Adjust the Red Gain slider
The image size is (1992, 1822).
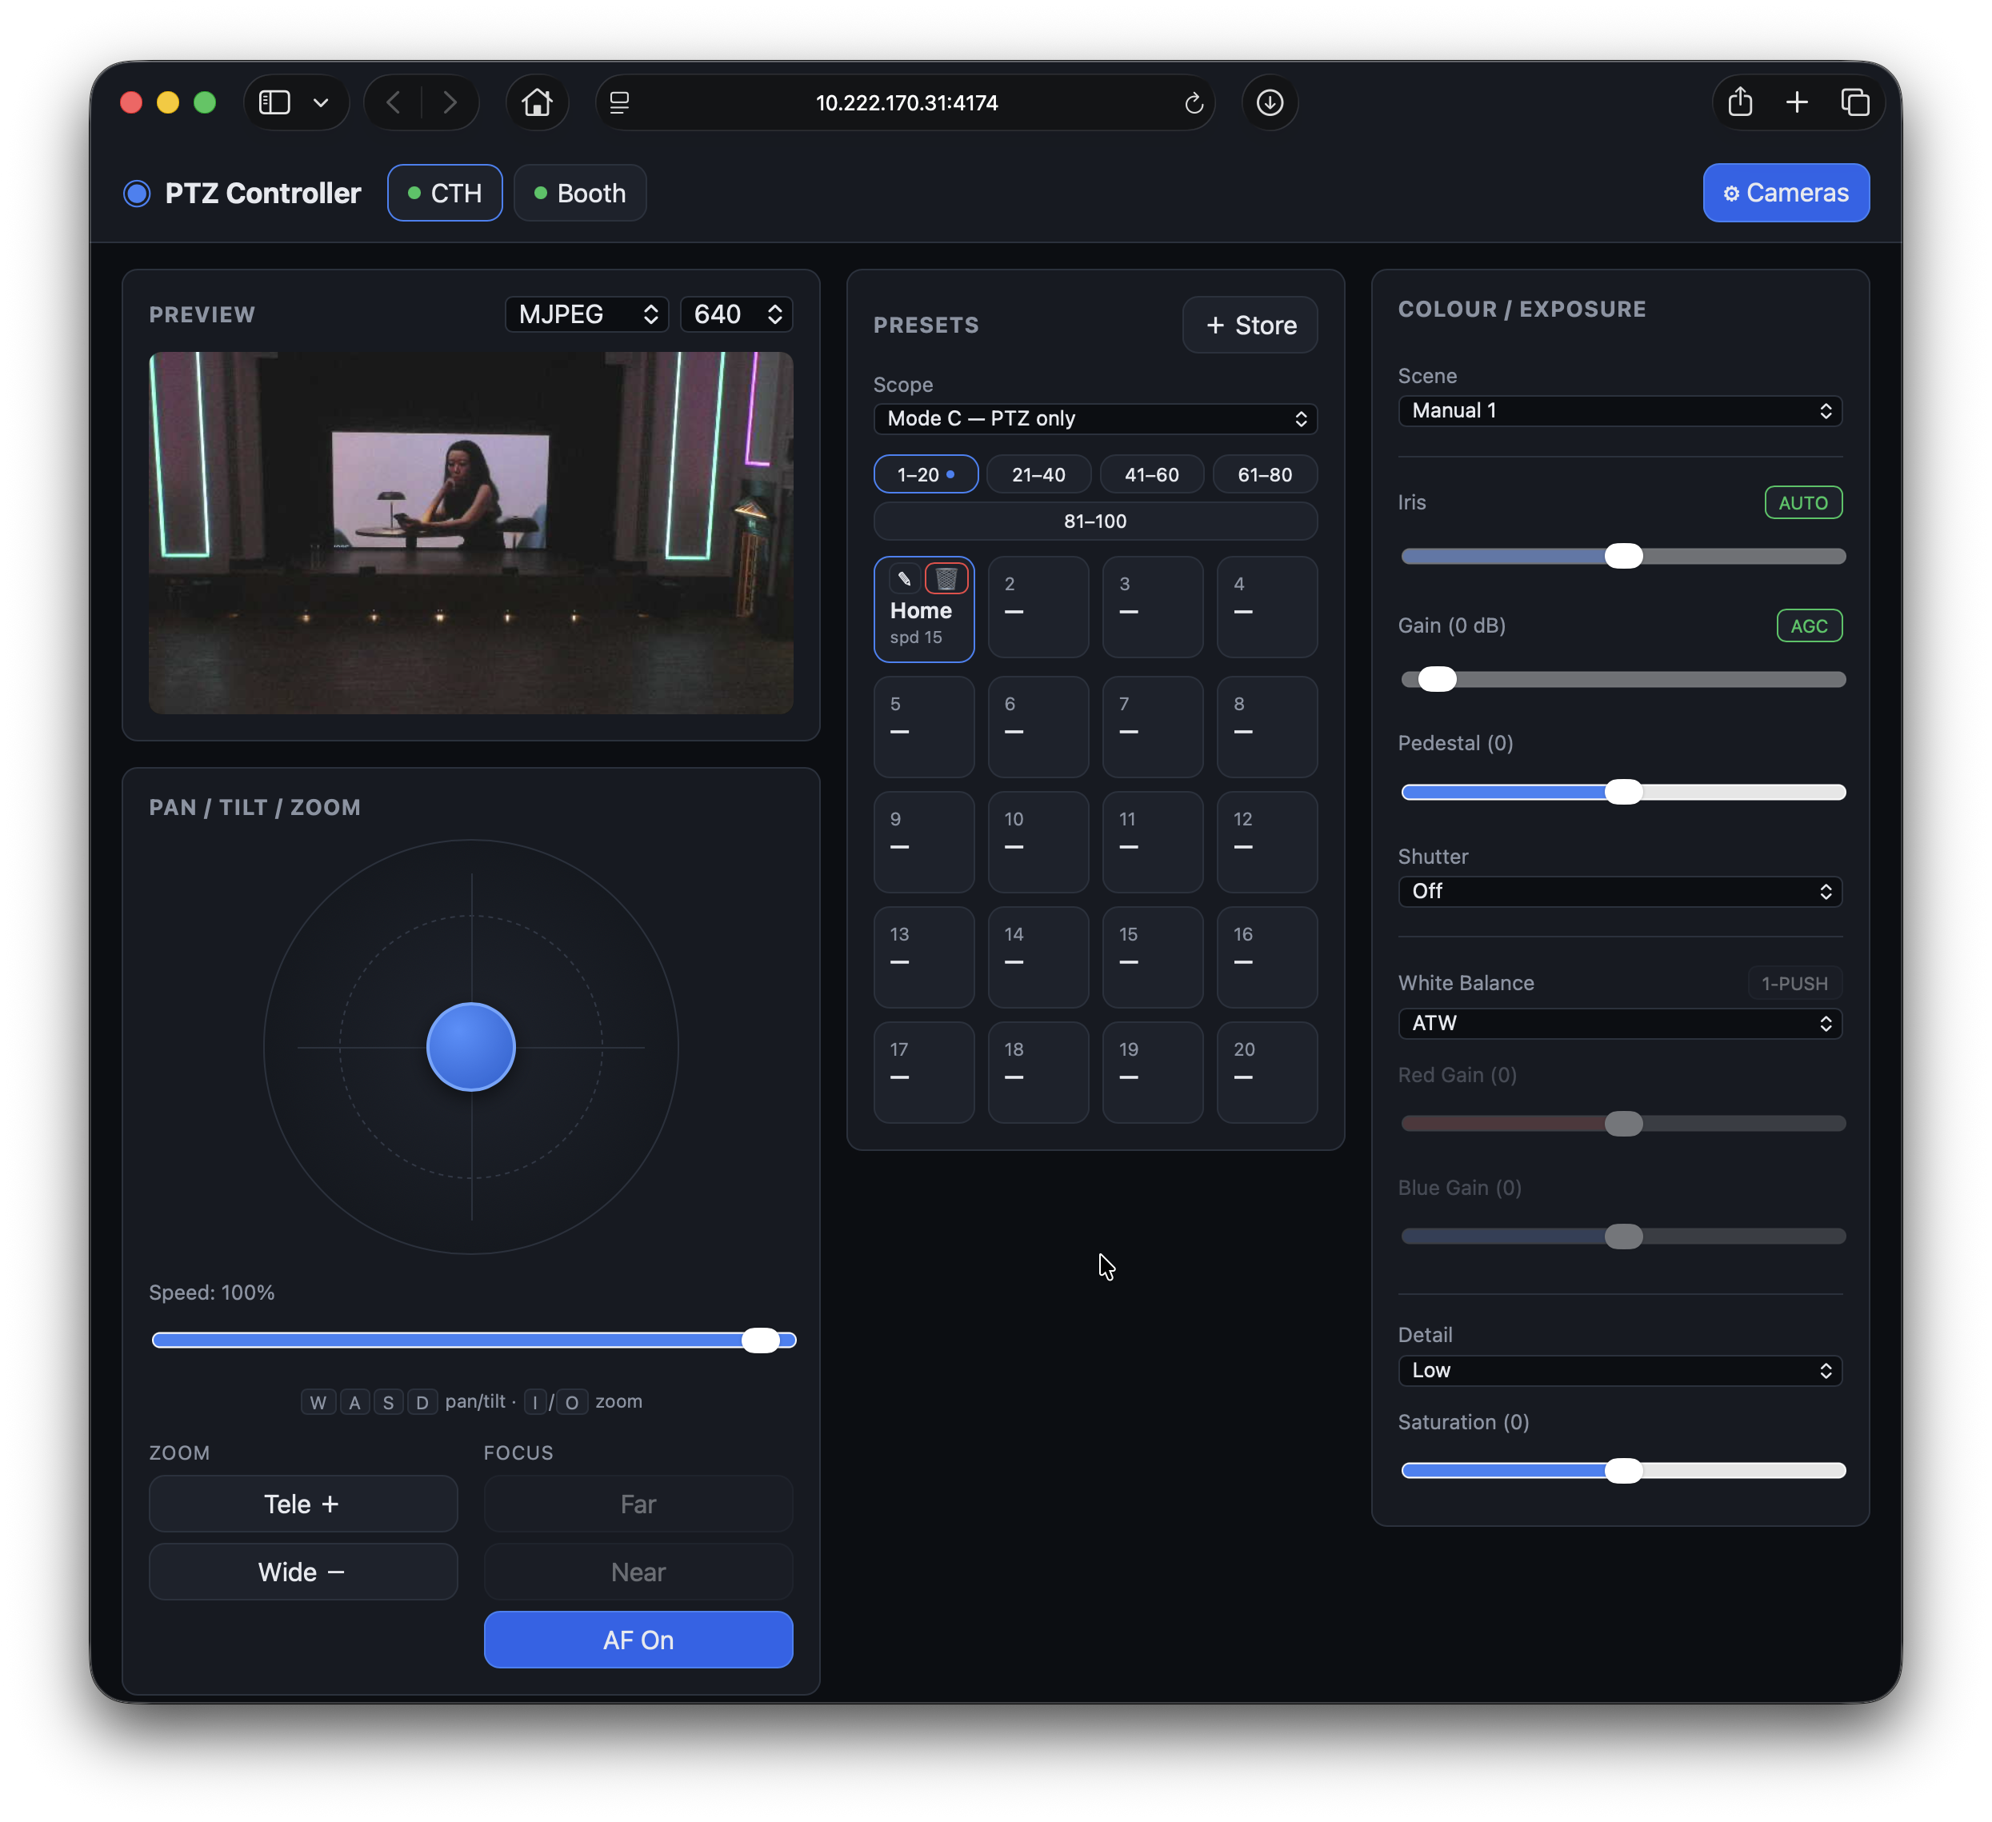point(1623,1124)
